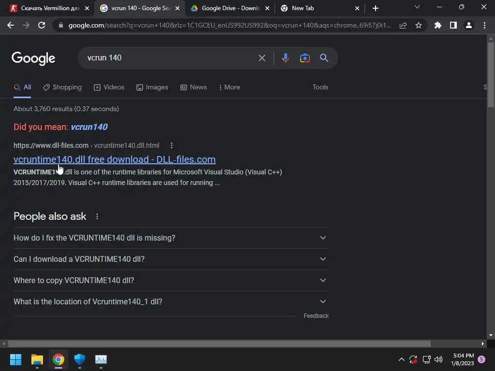Open the clock and calendar flyout

(463, 359)
